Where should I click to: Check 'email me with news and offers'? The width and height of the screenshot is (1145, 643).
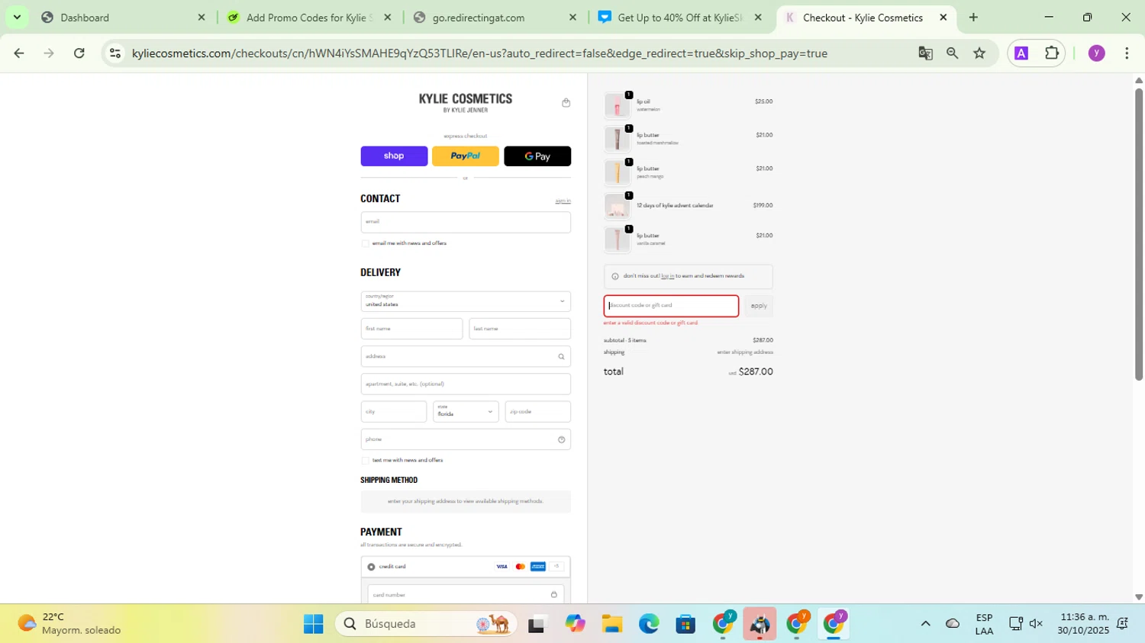coord(365,243)
